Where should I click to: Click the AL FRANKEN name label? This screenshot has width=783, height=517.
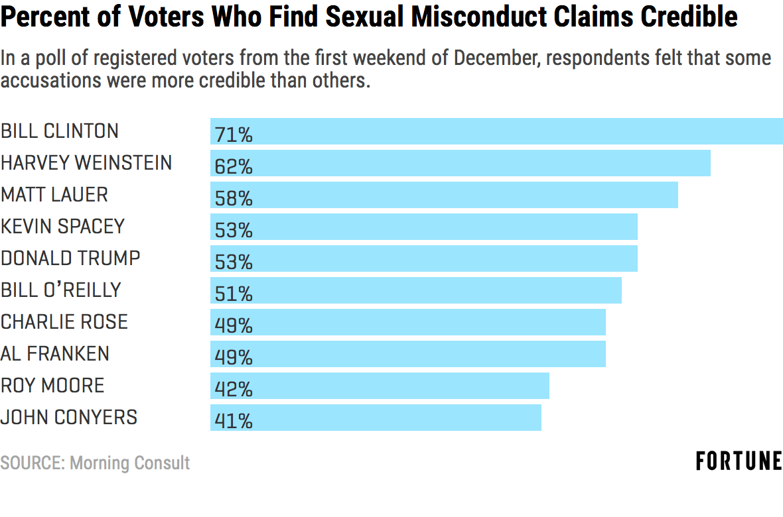(55, 354)
